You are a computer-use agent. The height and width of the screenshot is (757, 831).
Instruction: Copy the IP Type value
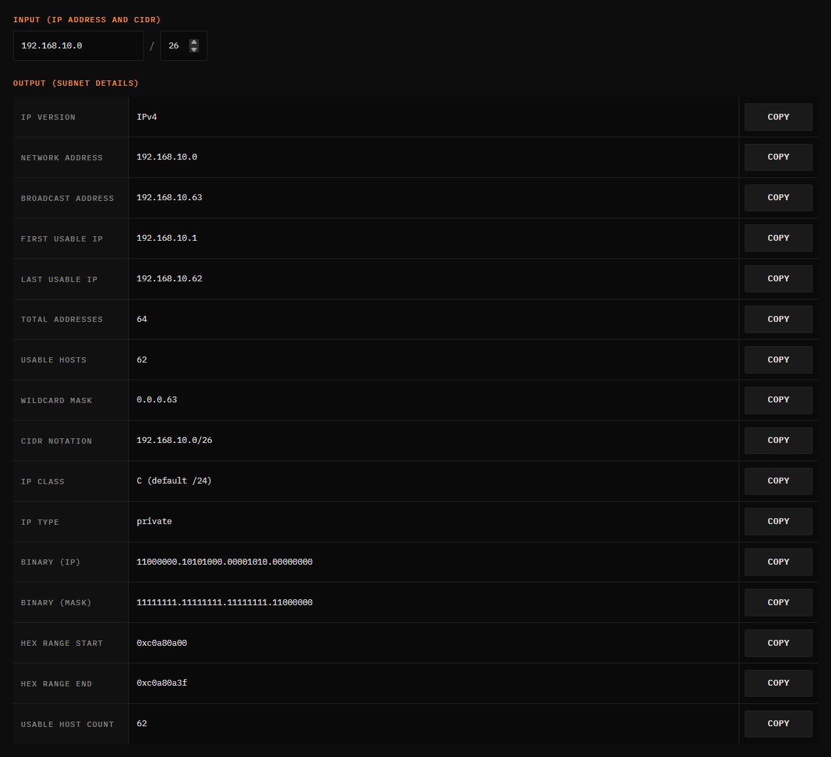(x=778, y=521)
